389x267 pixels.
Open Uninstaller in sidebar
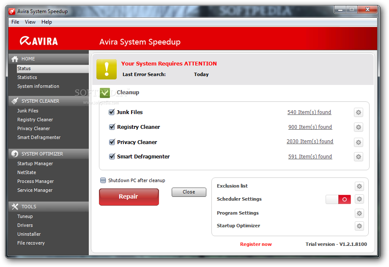(x=29, y=234)
